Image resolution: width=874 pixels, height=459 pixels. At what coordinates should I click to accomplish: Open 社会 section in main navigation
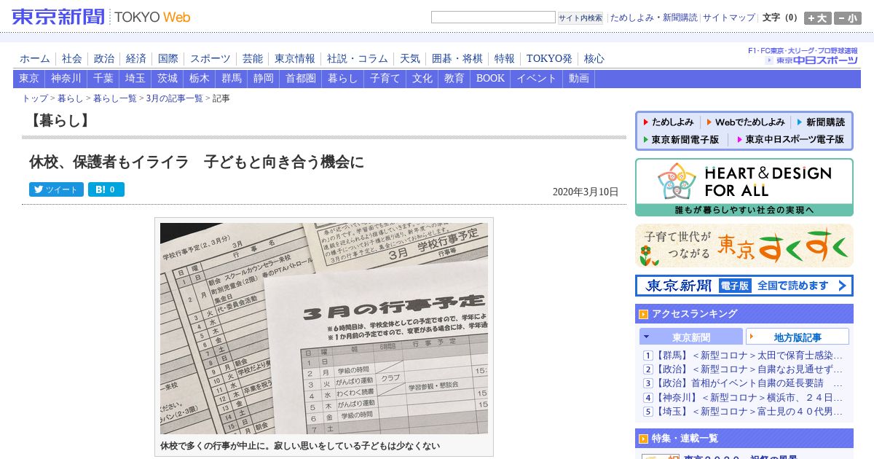72,59
